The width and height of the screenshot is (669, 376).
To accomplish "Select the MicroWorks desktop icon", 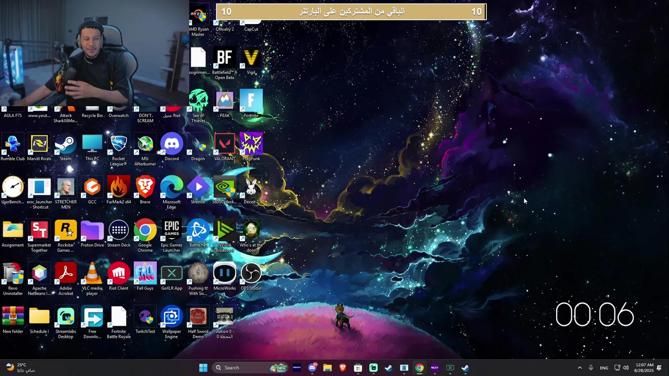I will tap(224, 277).
